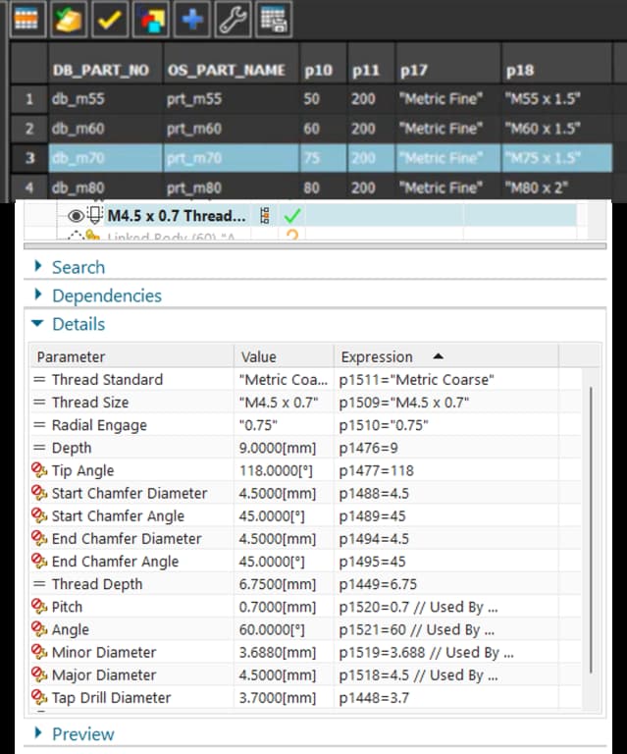
Task: Click the orange dependency tree icon in thread row
Action: [265, 216]
